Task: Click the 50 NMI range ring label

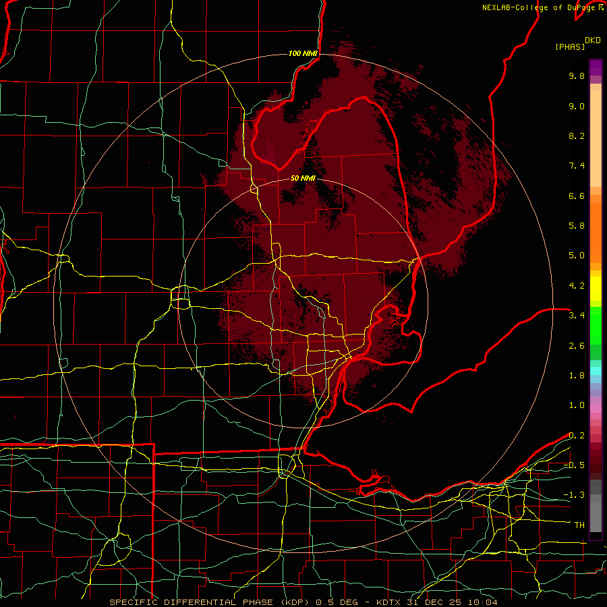Action: click(x=303, y=178)
